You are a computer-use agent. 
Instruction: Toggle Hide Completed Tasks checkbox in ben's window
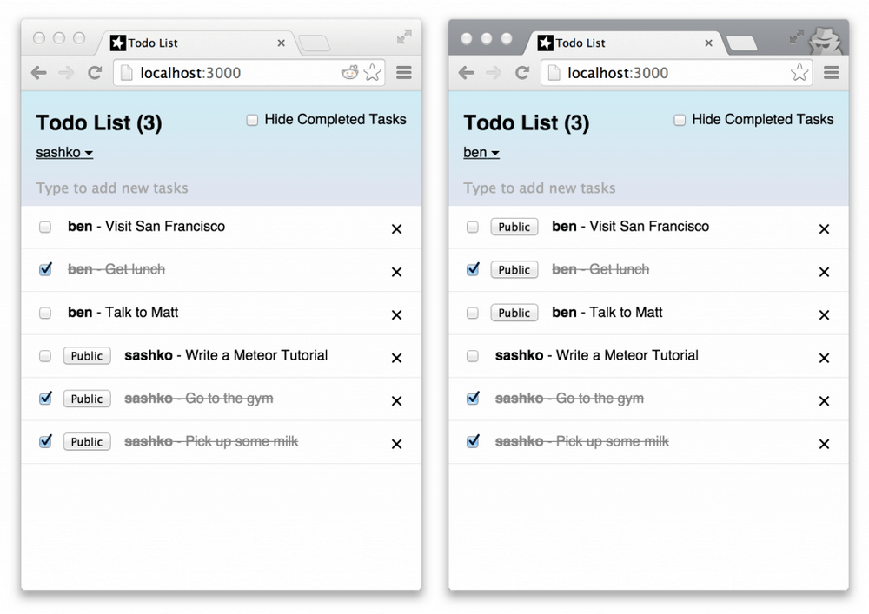(x=680, y=120)
